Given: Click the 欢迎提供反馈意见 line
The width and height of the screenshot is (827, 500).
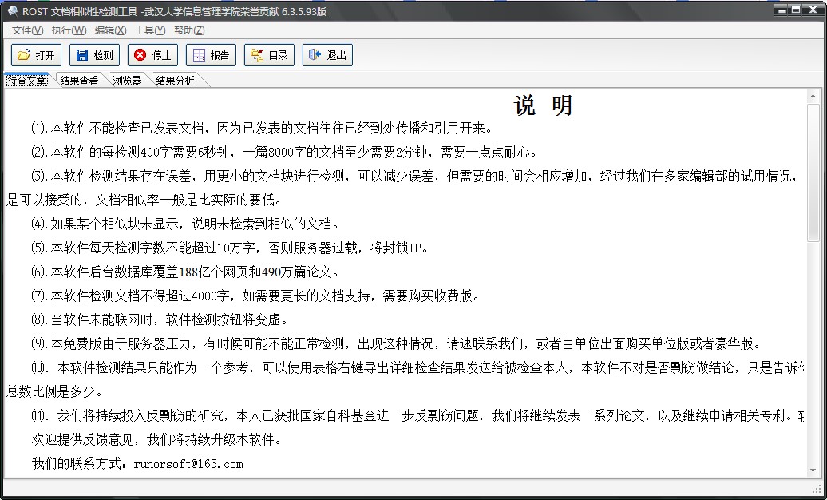Looking at the screenshot, I should click(x=157, y=440).
